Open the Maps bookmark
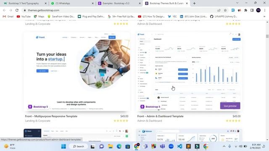This screenshot has width=269, height=151. coord(39,17)
